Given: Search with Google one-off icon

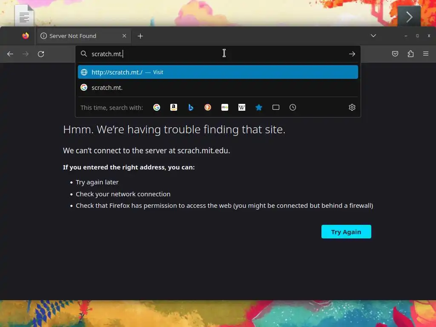Looking at the screenshot, I should click(x=157, y=107).
